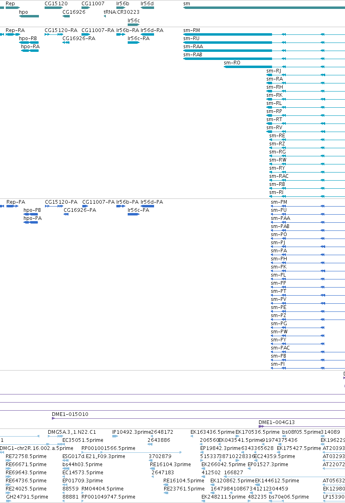Select the sm-RH transcript label
345x503 pixels.
pos(274,87)
